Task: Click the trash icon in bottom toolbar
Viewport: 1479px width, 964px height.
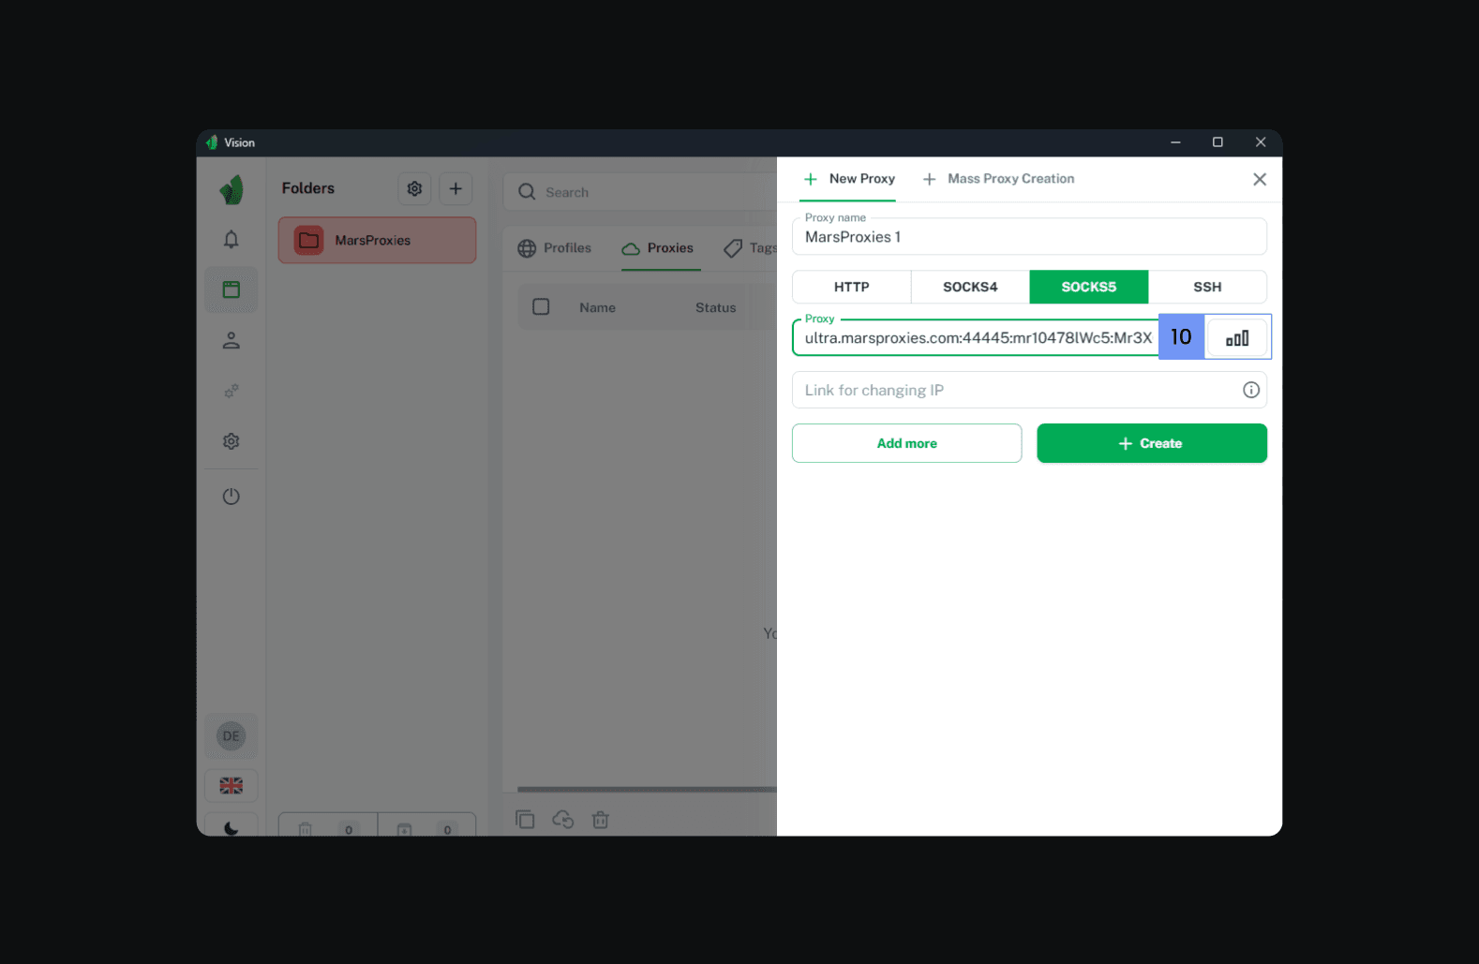Action: point(601,820)
